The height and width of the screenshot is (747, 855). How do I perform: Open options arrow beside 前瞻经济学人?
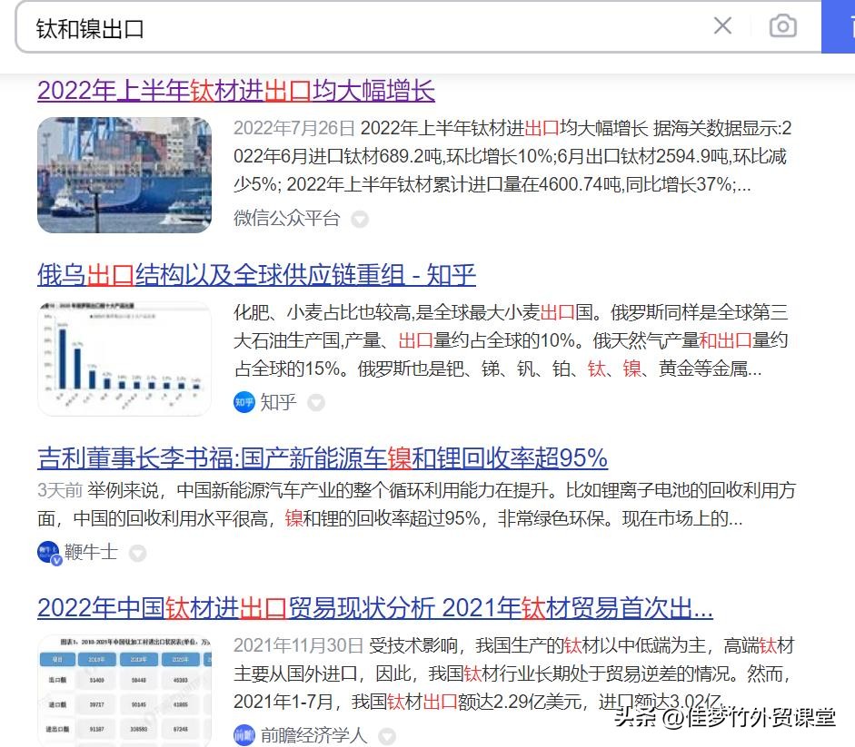coord(386,736)
